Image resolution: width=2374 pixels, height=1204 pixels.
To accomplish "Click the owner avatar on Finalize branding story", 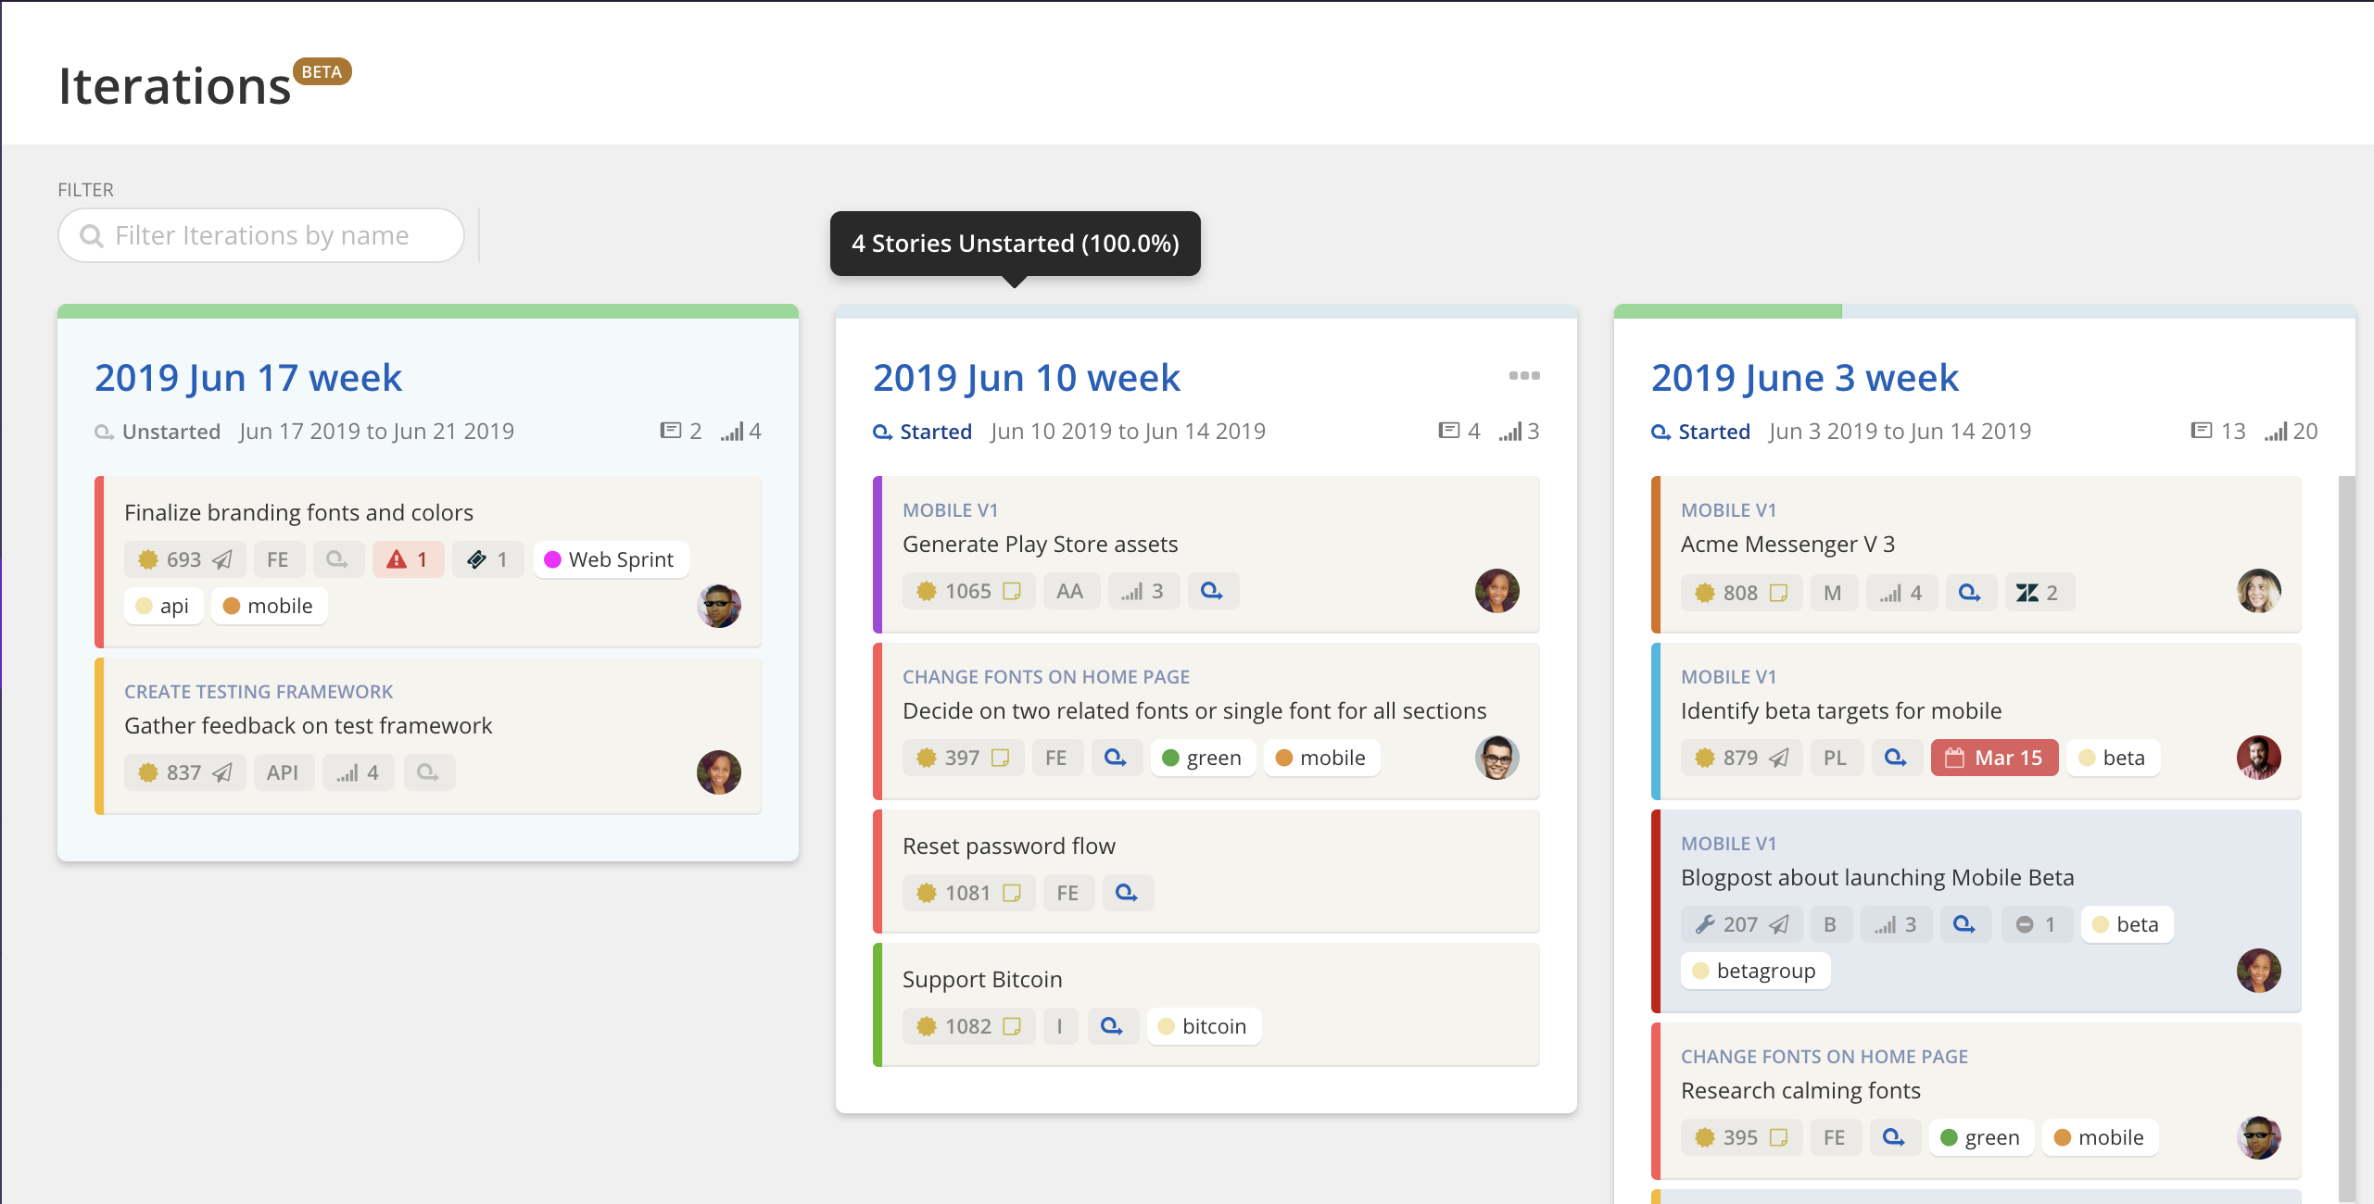I will 719,606.
